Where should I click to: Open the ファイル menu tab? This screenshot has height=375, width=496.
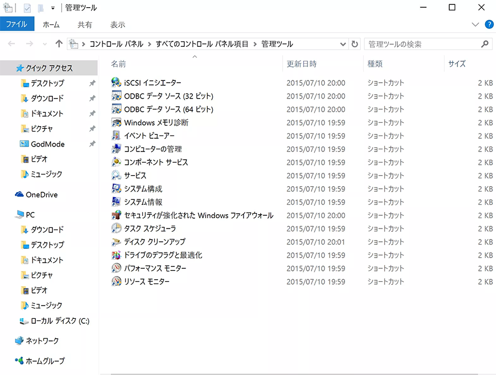pos(17,24)
